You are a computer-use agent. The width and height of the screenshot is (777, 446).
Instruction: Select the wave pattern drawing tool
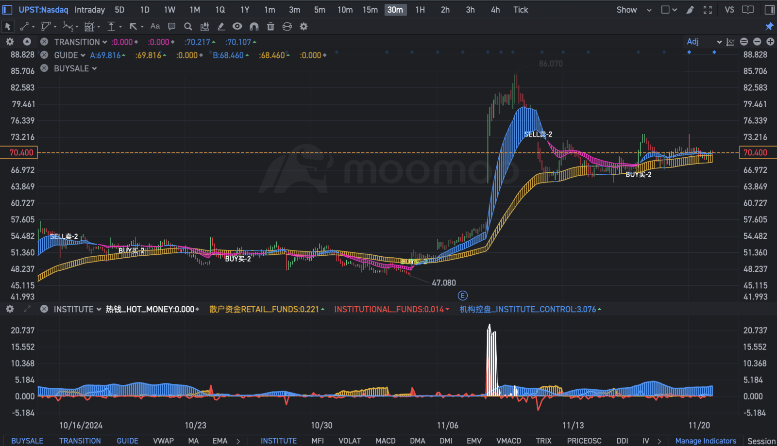(68, 27)
